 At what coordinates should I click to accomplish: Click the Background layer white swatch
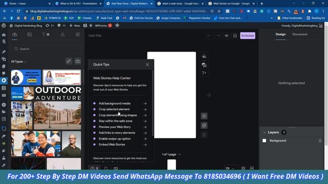(x=264, y=141)
